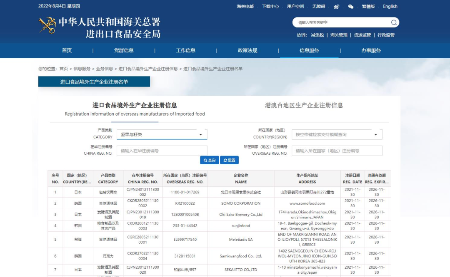Click the 减免税 hot keyword link
The image size is (450, 277).
(317, 35)
